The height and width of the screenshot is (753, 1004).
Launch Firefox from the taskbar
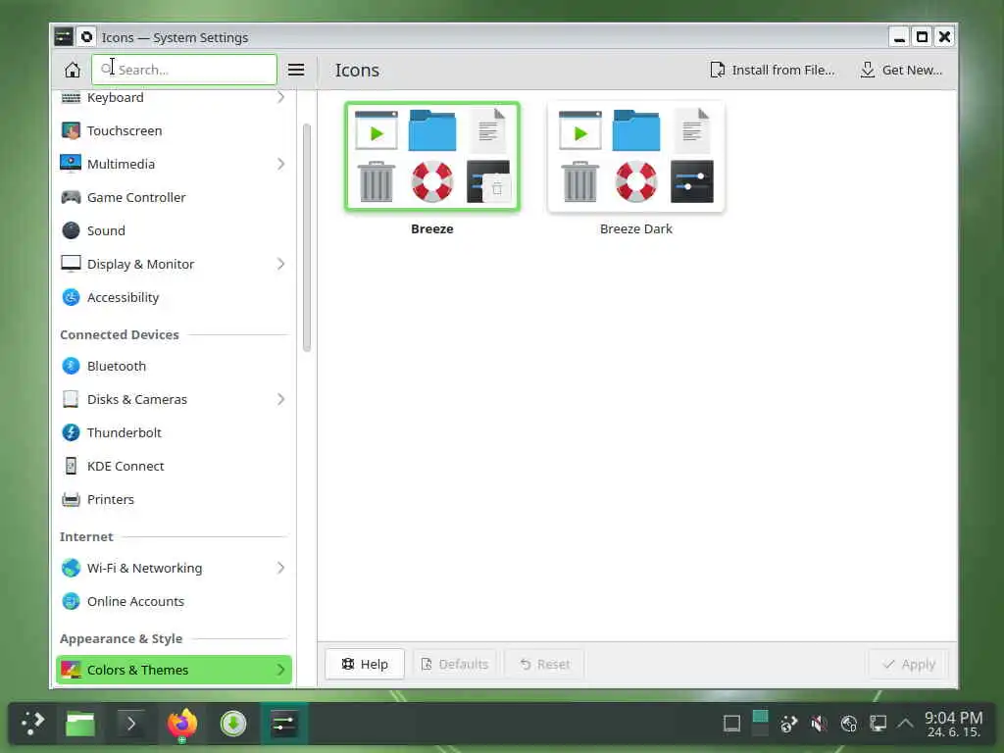coord(181,724)
